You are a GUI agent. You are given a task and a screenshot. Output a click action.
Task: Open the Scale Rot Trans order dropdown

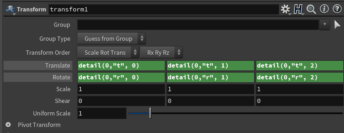(108, 53)
